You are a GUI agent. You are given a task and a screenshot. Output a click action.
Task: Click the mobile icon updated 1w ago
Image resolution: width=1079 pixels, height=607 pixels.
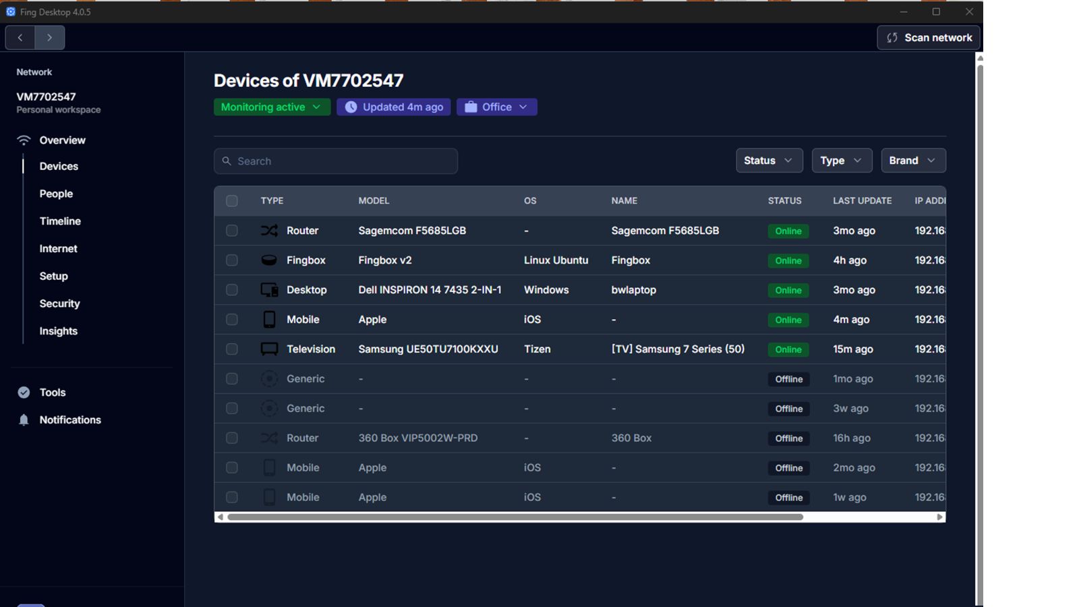(x=269, y=497)
